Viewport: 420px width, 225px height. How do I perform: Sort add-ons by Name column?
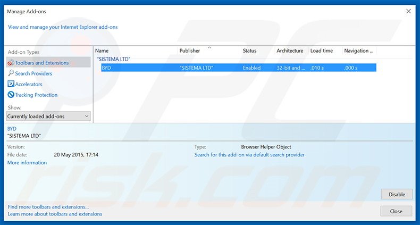(102, 51)
